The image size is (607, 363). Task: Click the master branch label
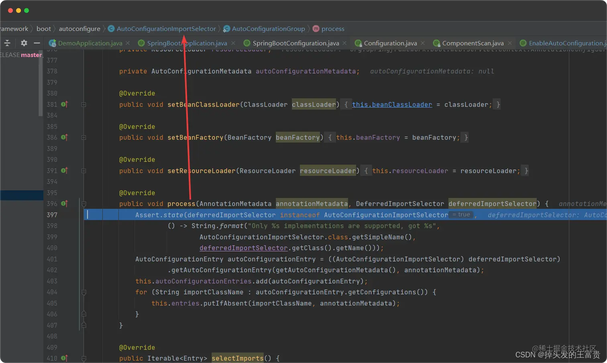(x=31, y=55)
